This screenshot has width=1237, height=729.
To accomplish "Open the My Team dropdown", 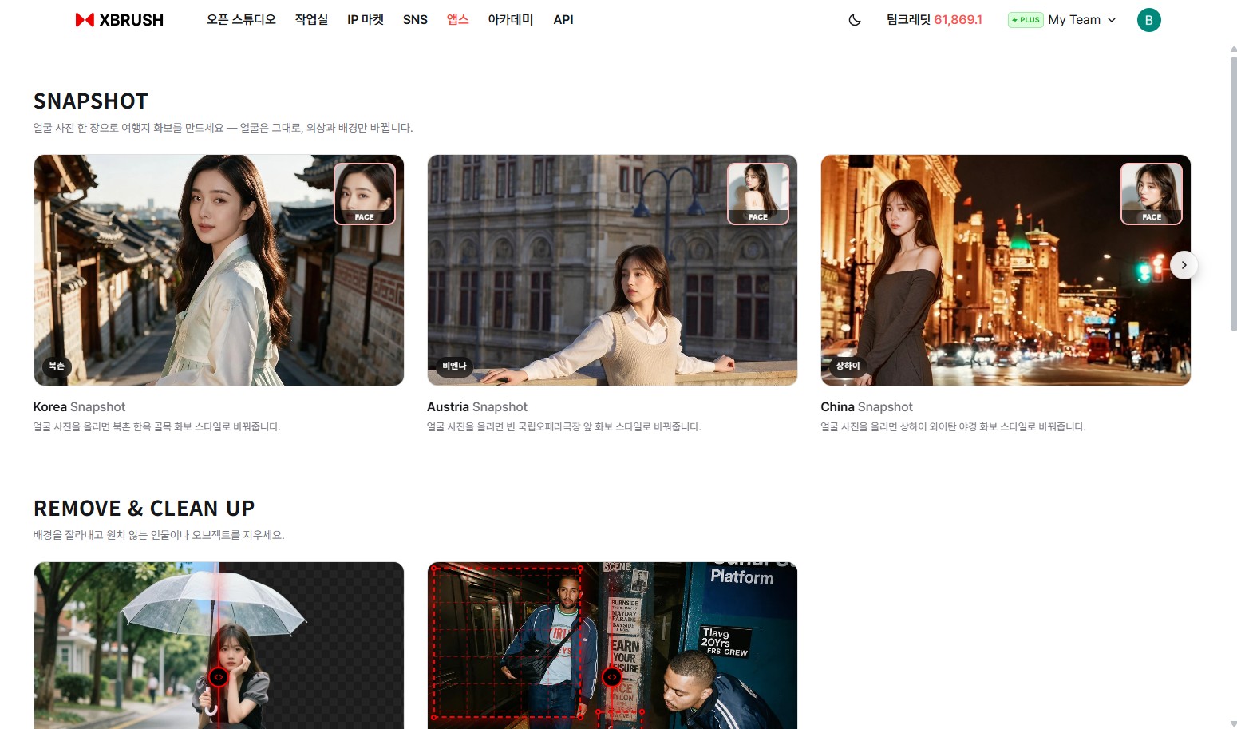I will [1081, 19].
